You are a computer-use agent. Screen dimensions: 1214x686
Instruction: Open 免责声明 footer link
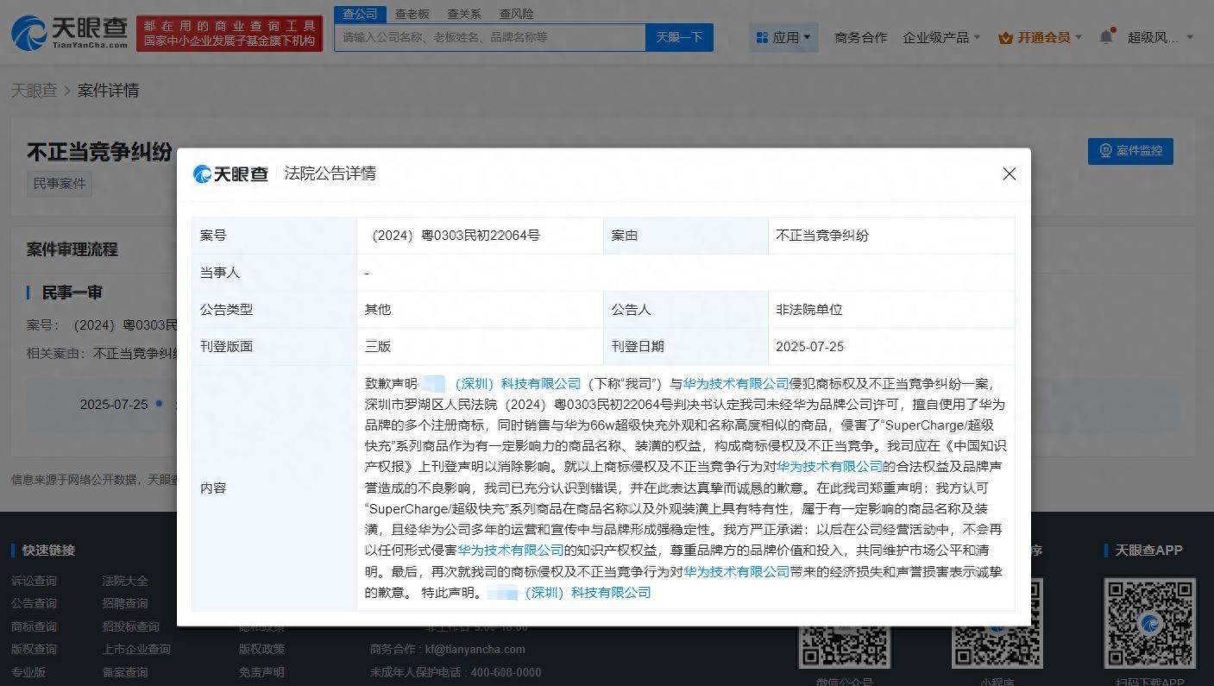[261, 672]
